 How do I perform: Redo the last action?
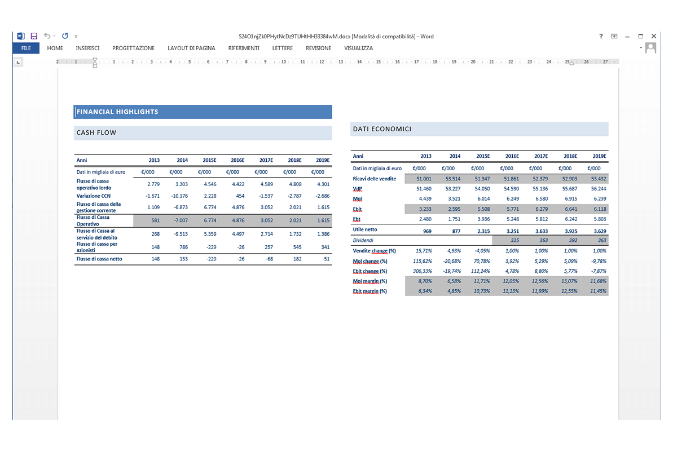[65, 36]
